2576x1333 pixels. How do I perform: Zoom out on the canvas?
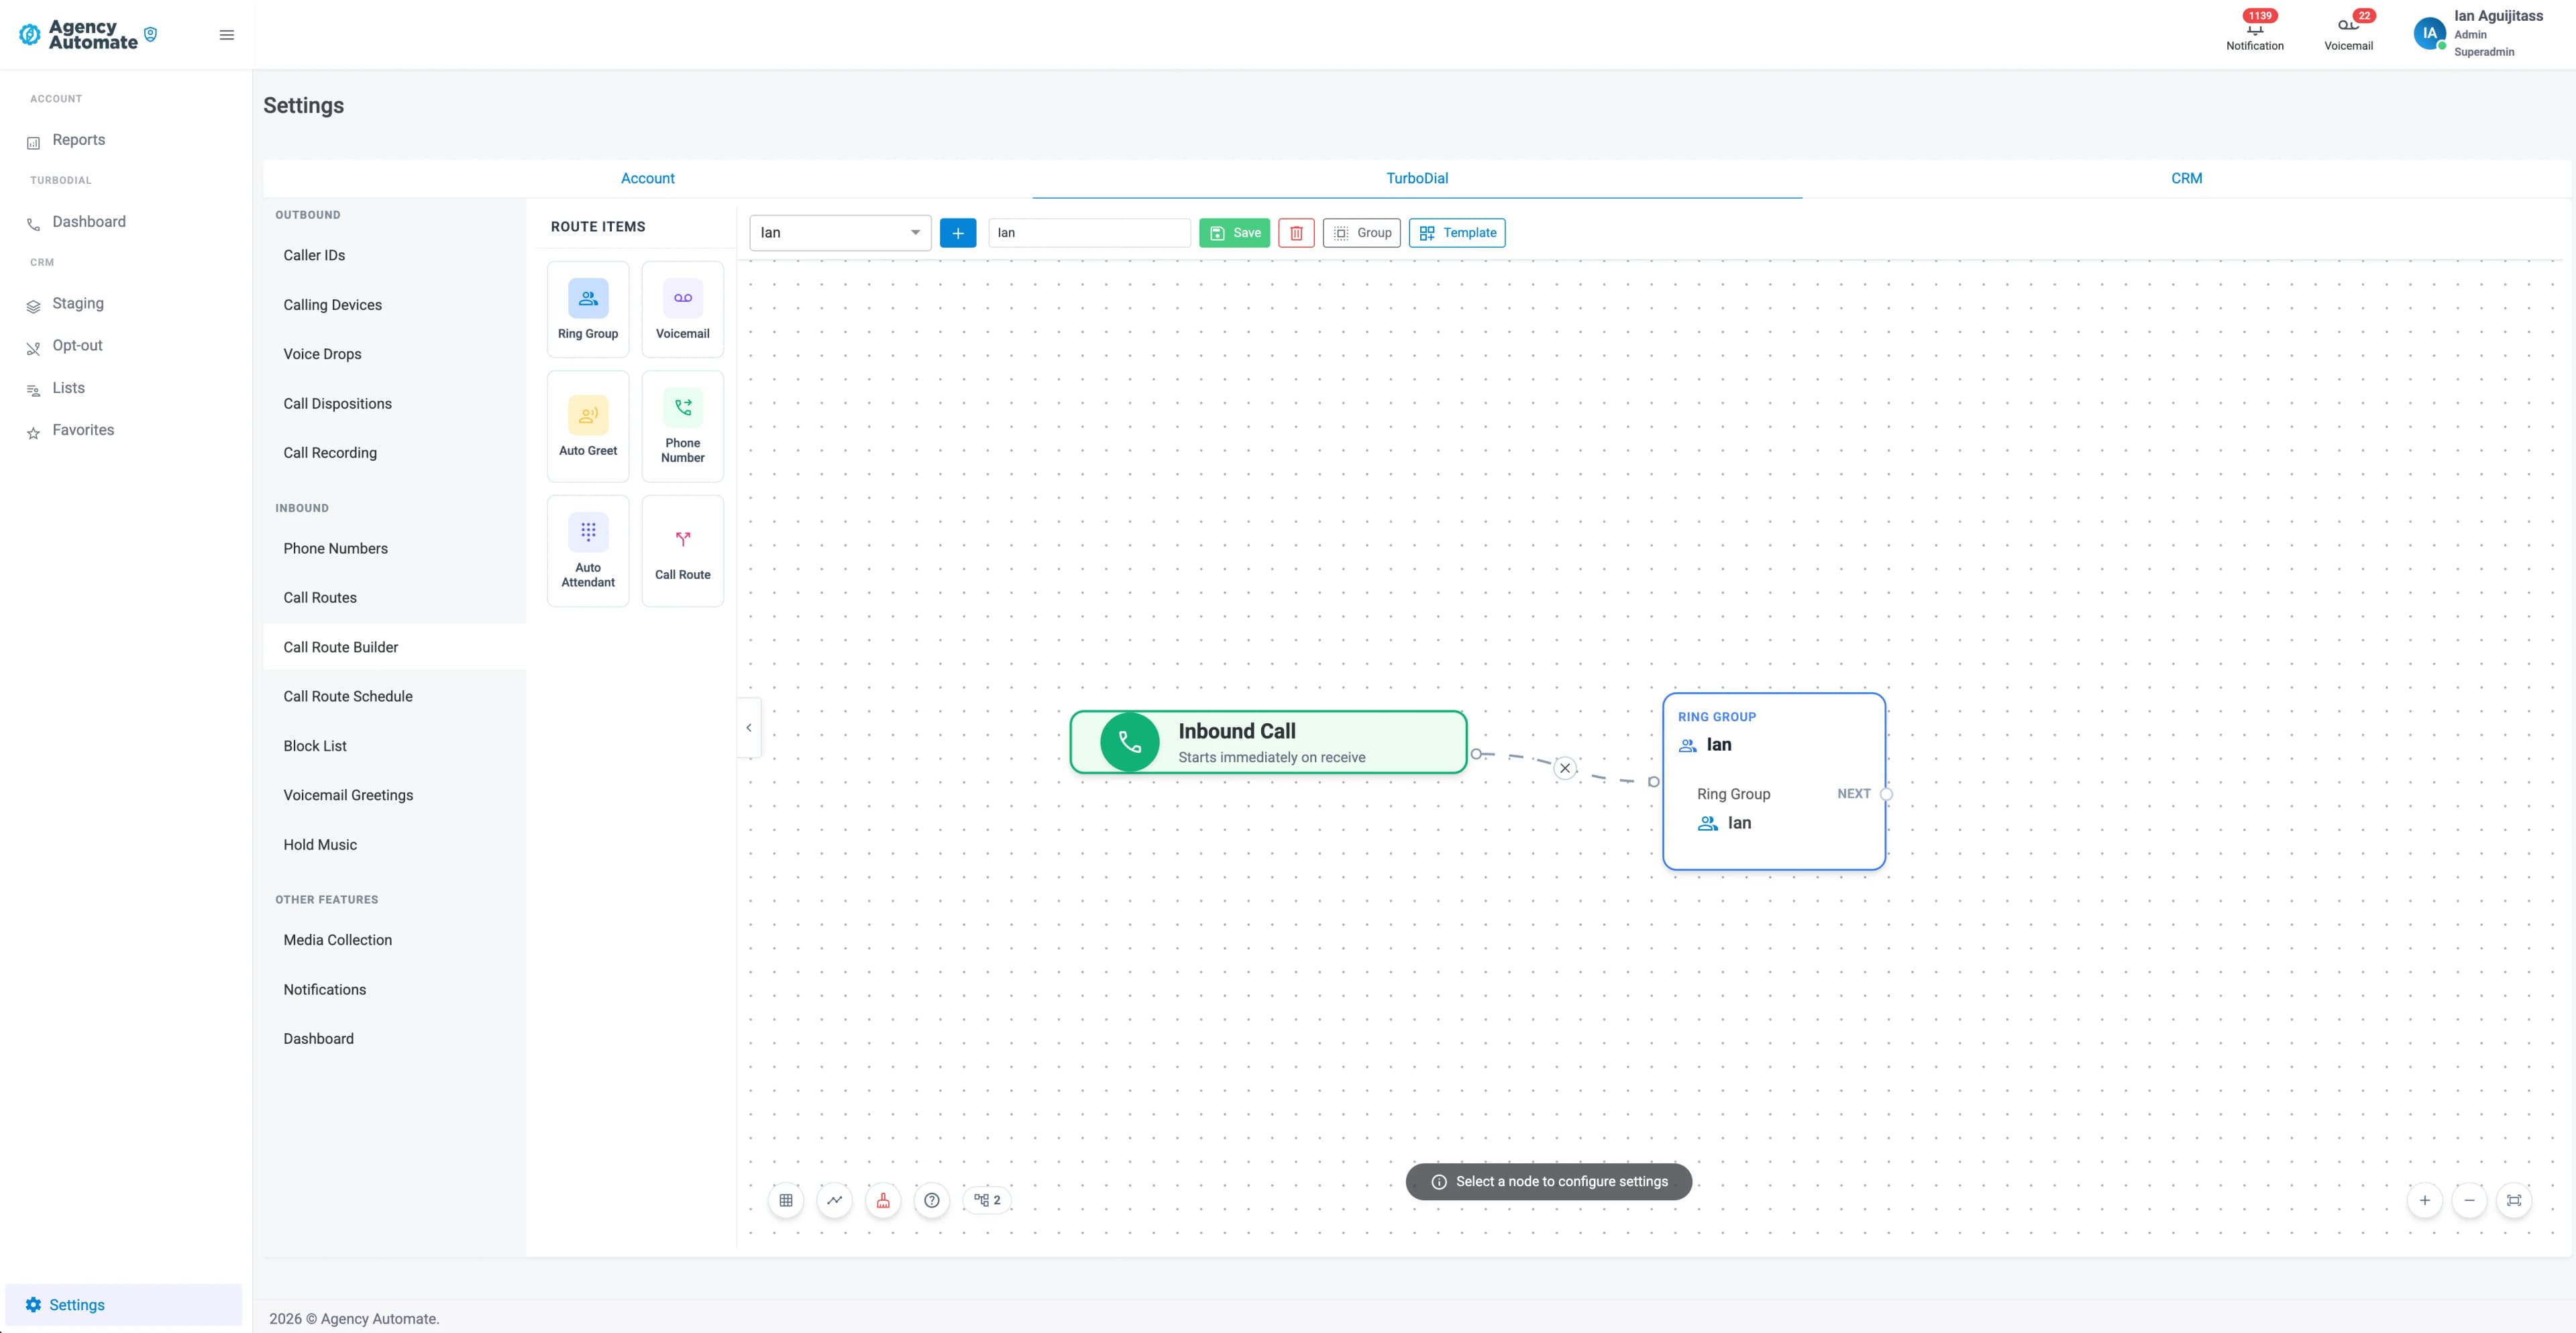(2470, 1200)
